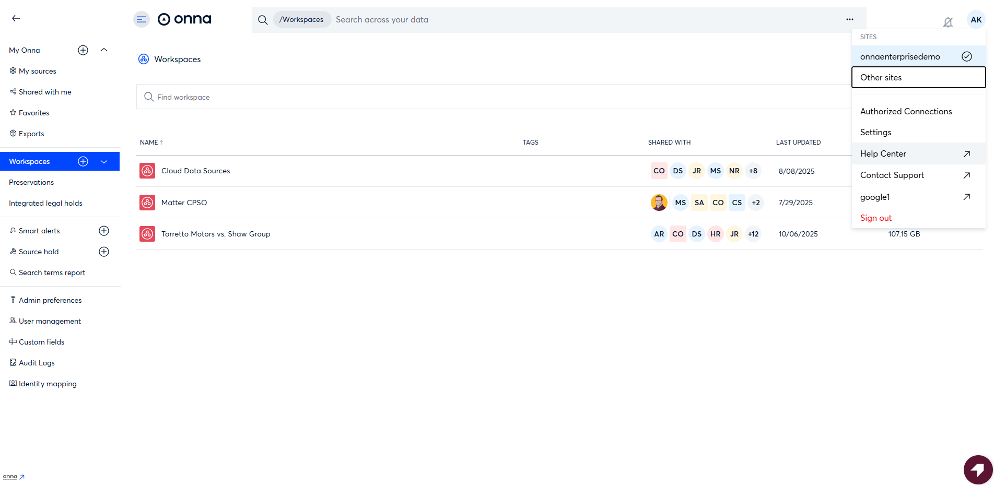
Task: Collapse the My Onna section chevron
Action: pos(104,50)
